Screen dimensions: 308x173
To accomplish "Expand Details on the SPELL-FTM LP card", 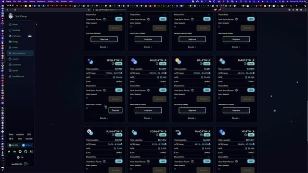I will tap(104, 118).
